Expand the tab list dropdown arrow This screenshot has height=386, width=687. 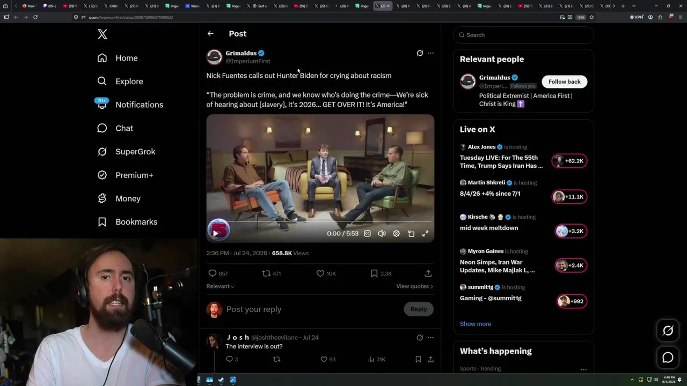click(634, 6)
